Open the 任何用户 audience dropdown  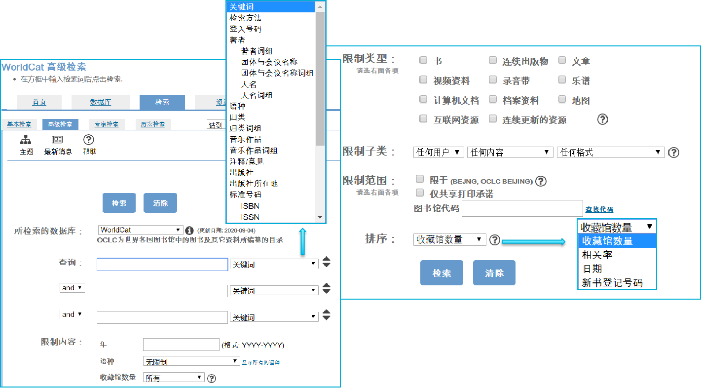pyautogui.click(x=439, y=153)
